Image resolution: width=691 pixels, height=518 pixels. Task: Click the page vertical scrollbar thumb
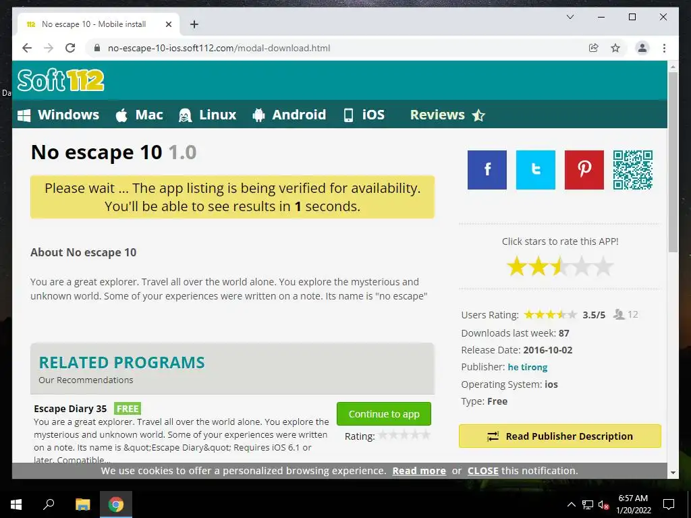pyautogui.click(x=673, y=162)
